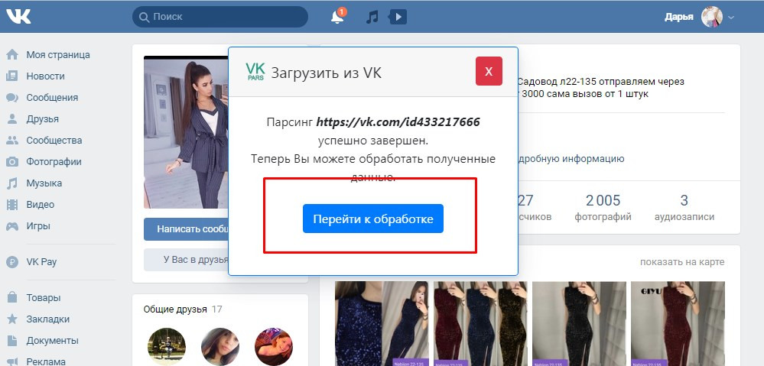Click 'Перейти к обработке' button
This screenshot has height=366, width=764.
click(x=372, y=219)
